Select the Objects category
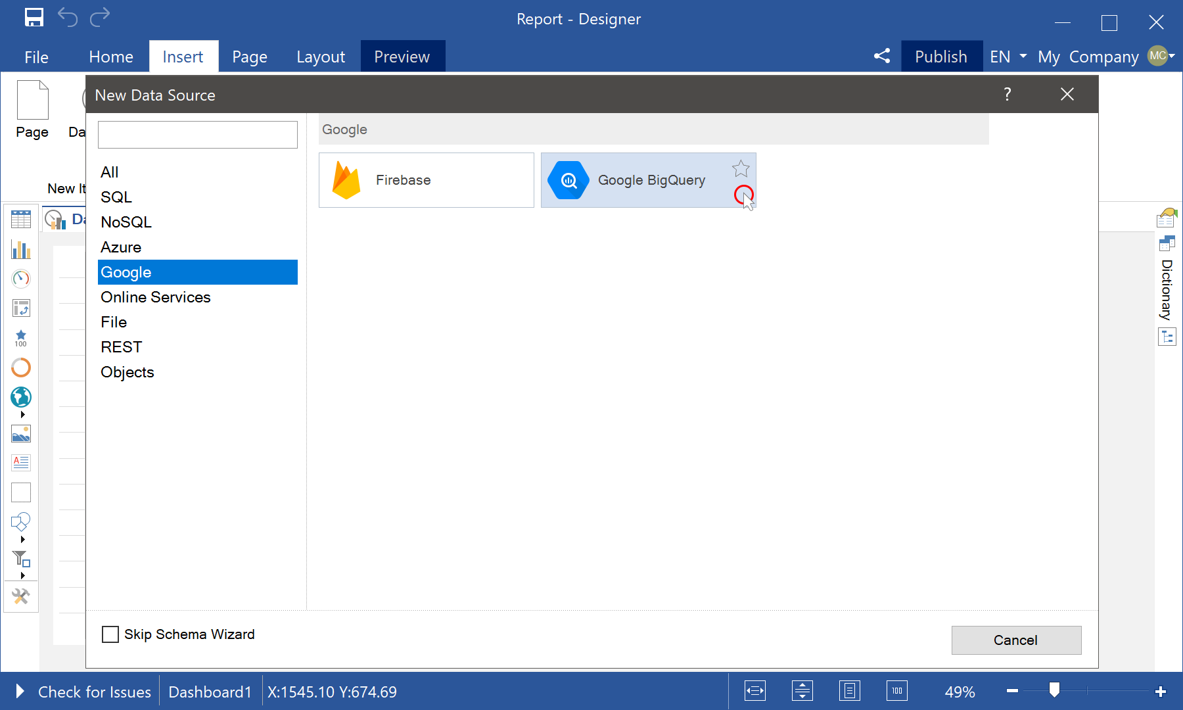This screenshot has height=710, width=1183. coord(198,372)
